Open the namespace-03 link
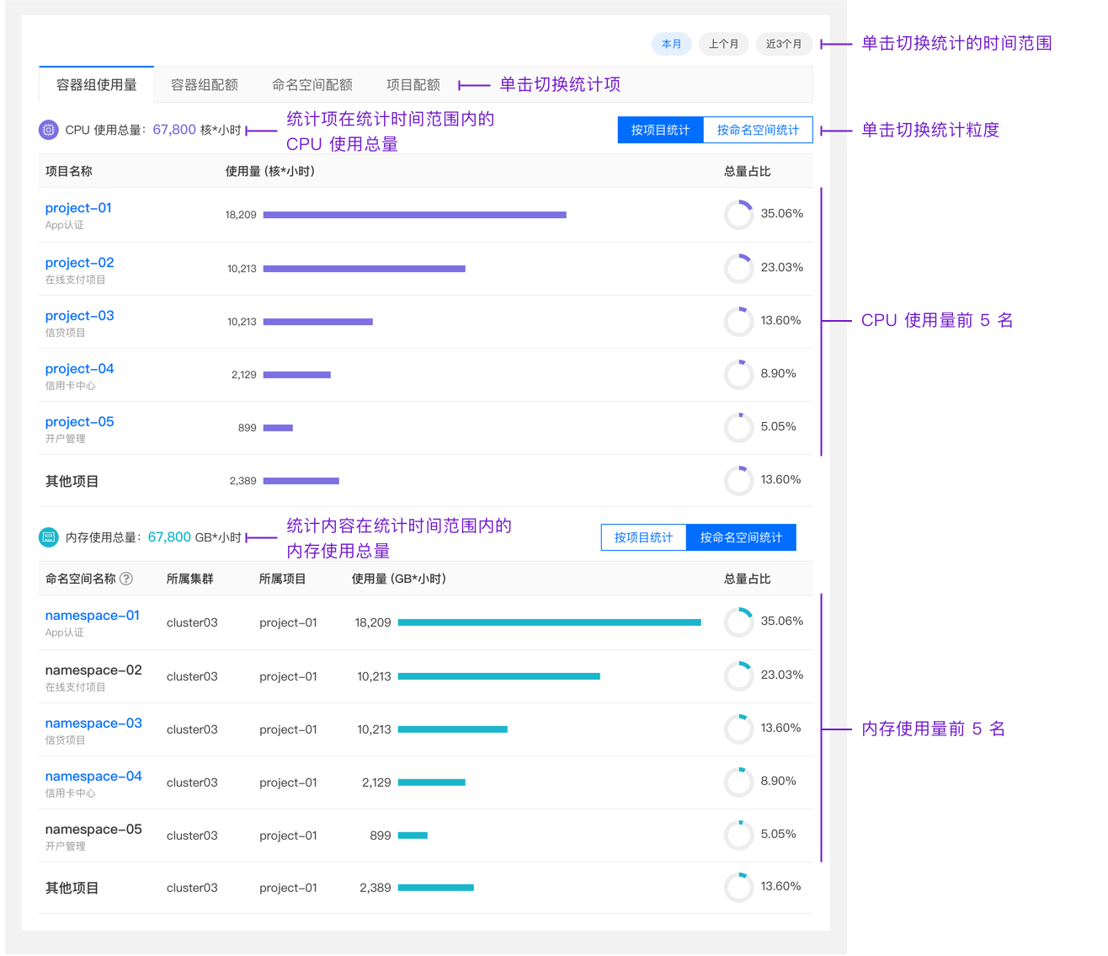Image resolution: width=1108 pixels, height=956 pixels. coord(93,724)
